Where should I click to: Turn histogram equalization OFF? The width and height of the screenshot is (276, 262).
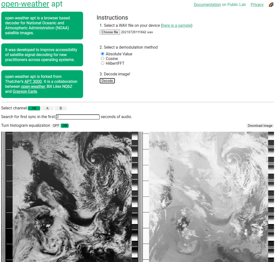(56, 126)
